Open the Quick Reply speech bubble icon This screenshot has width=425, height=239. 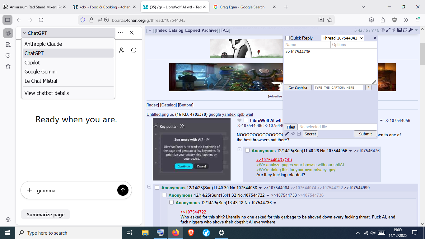(405, 30)
